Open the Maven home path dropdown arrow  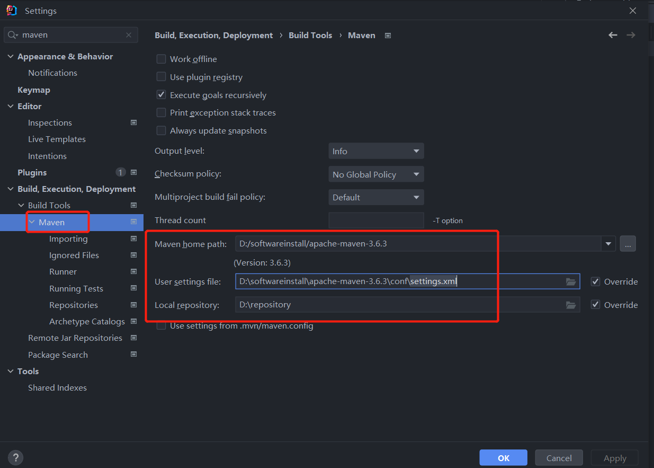pos(608,244)
